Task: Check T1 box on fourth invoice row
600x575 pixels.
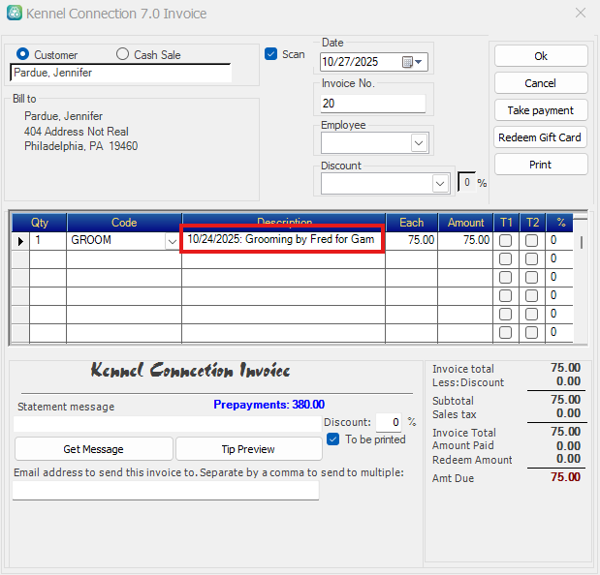Action: coord(505,295)
